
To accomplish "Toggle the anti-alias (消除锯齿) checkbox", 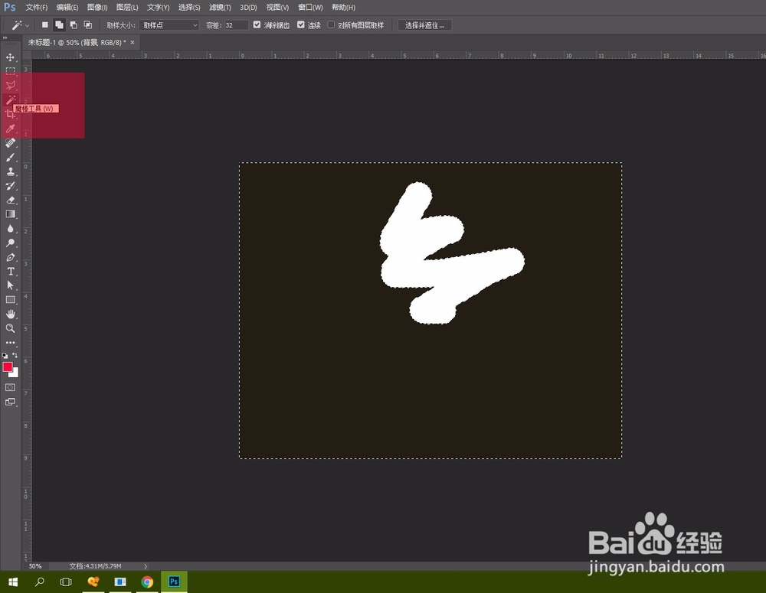I will pos(257,25).
